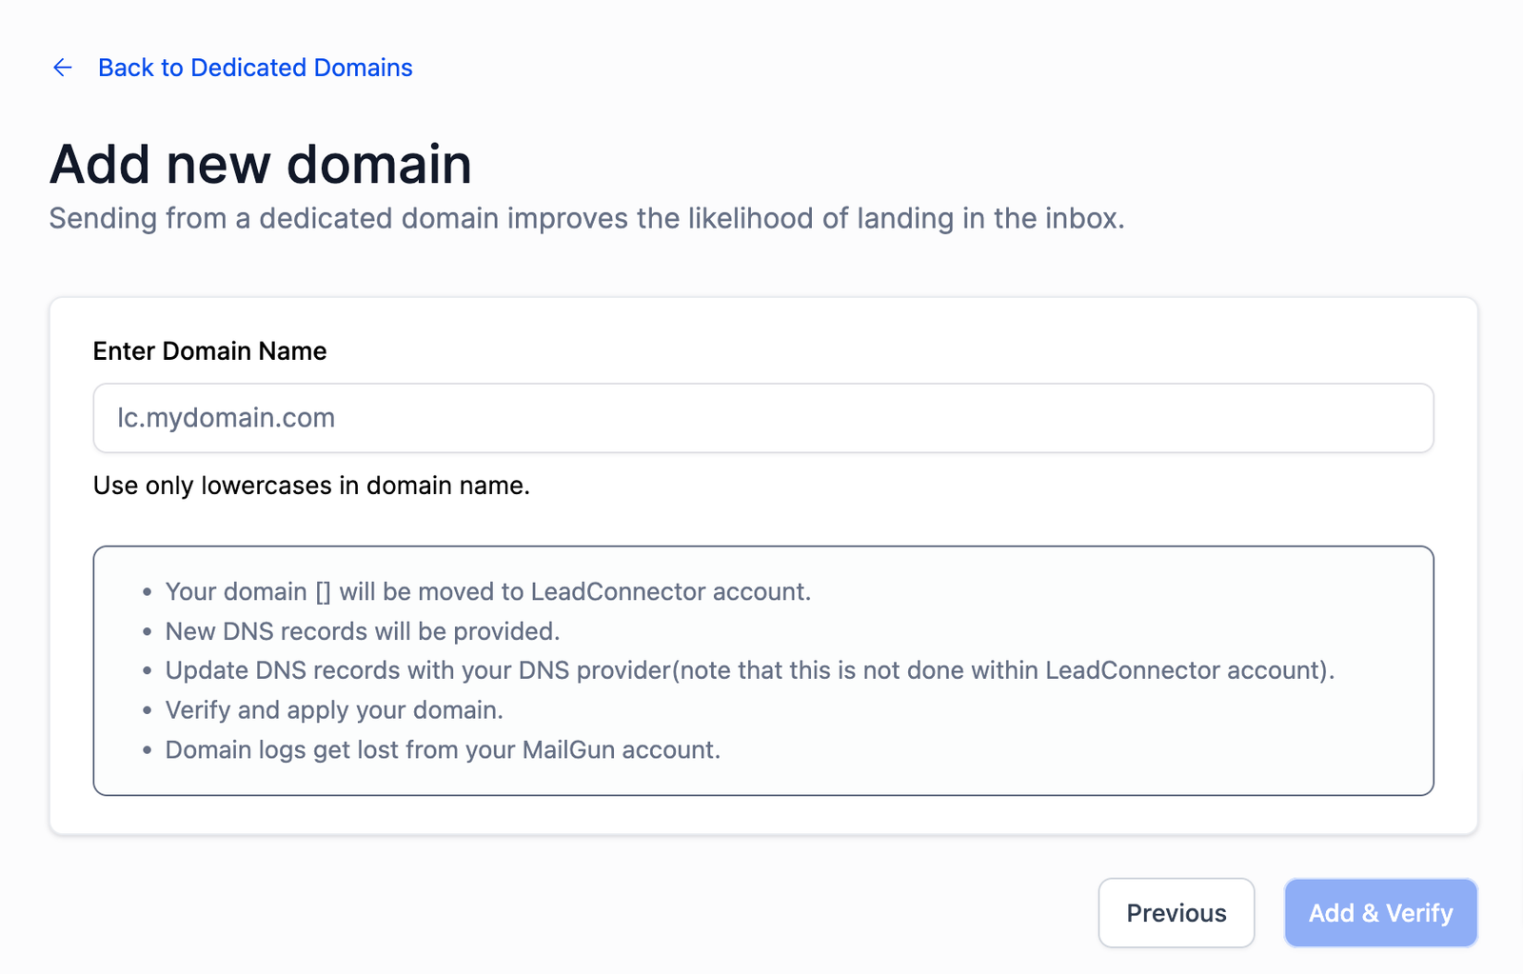Click the bullet dot before "Your domain"

pyautogui.click(x=147, y=592)
